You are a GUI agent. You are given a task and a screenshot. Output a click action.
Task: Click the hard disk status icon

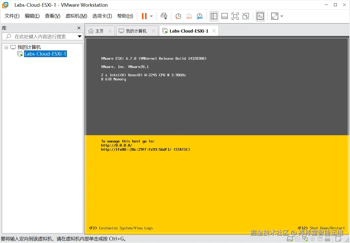290,239
